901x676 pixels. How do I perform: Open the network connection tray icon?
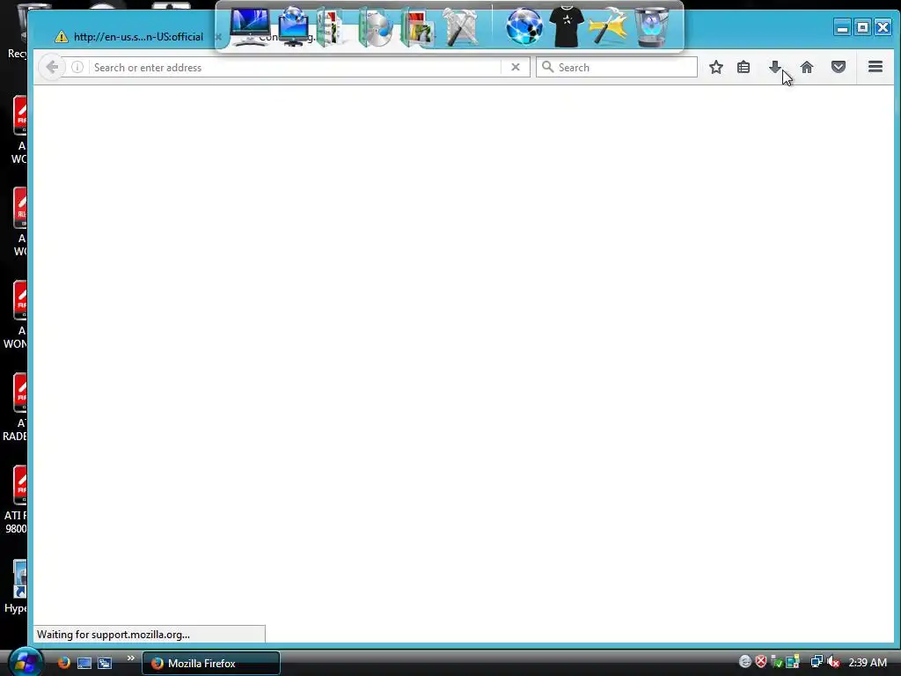point(817,662)
